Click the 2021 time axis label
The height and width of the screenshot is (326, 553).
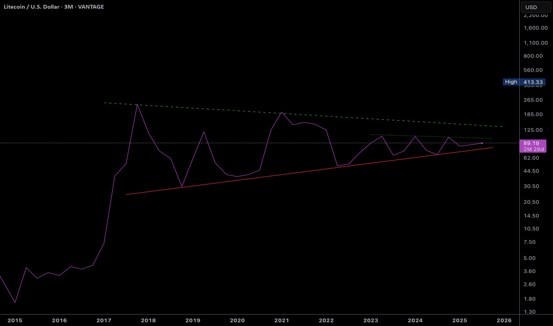tap(281, 320)
